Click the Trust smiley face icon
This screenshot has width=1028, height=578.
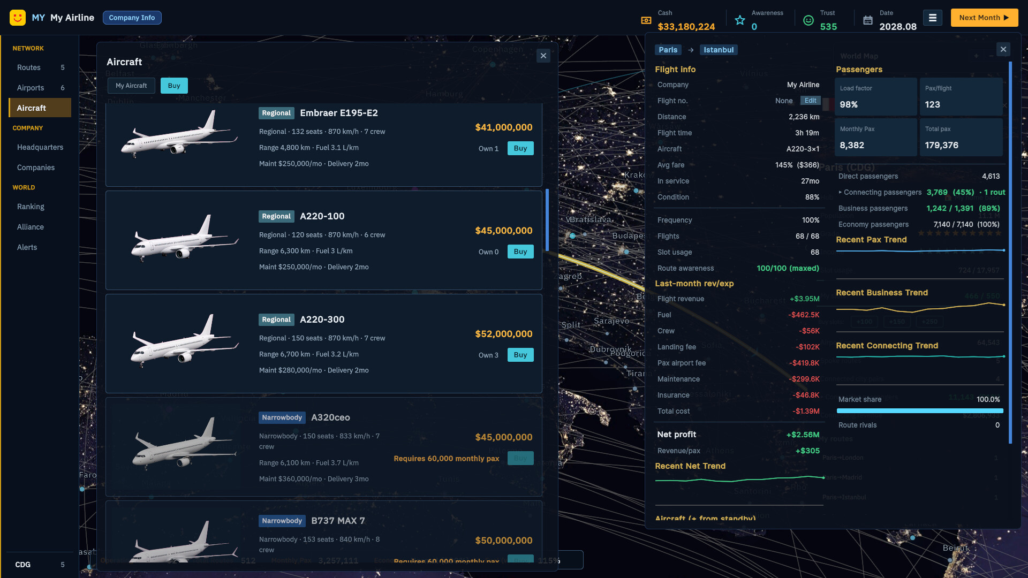tap(808, 20)
